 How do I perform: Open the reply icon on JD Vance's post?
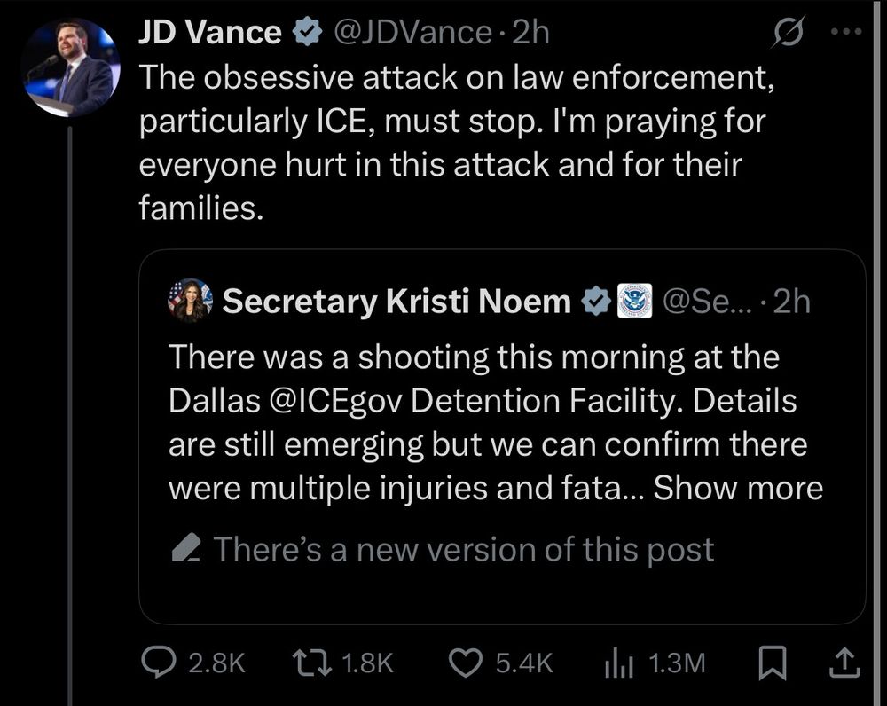point(156,661)
